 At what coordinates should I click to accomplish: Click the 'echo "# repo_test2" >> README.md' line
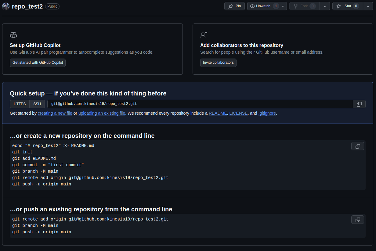53,145
